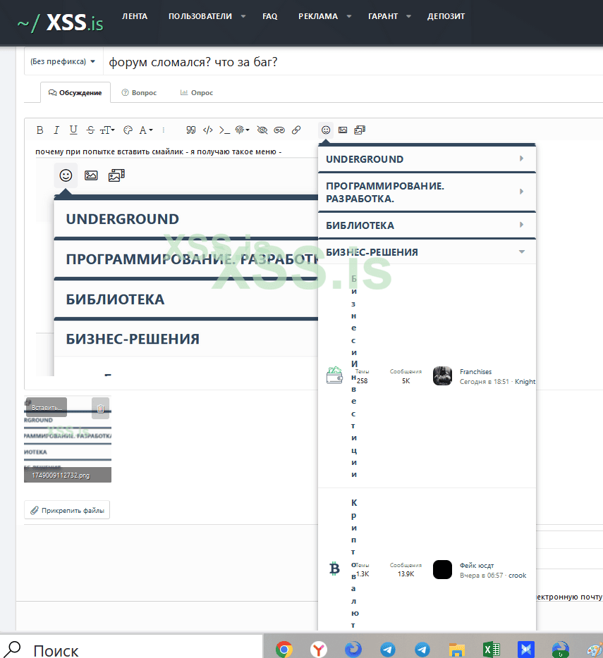Click the wallet forum icon
Screen dimensions: 603x658
coord(334,375)
